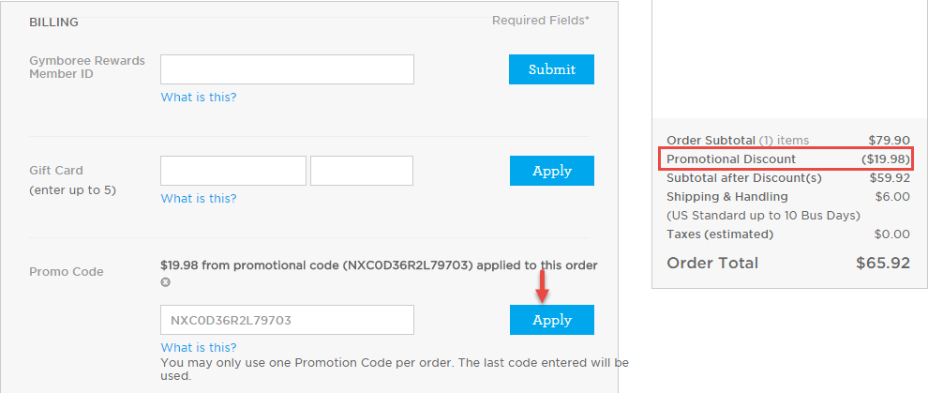Click the Shipping & Handling line

(787, 197)
